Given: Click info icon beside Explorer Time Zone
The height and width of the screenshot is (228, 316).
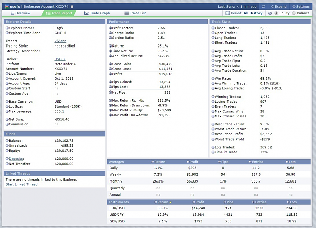Looking at the screenshot, I should pyautogui.click(x=7, y=33).
